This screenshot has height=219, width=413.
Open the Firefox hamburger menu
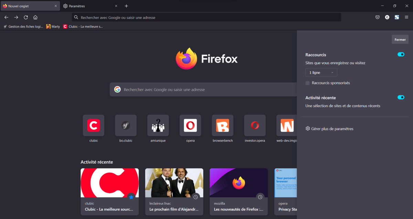coord(406,17)
